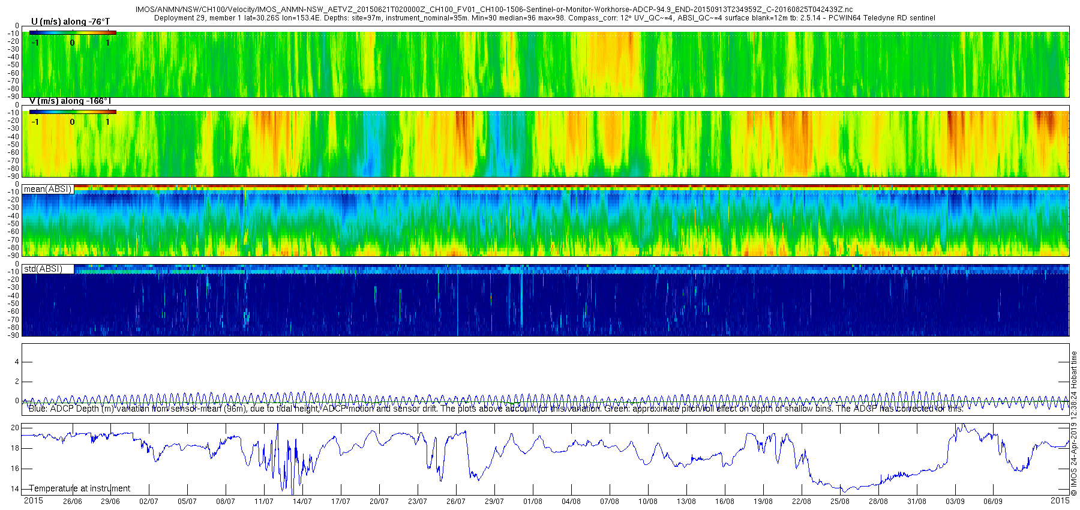
Task: Click the '17/07' date tick label
Action: click(341, 502)
